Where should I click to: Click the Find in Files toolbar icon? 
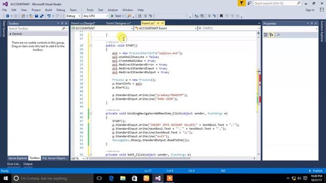click(x=129, y=16)
